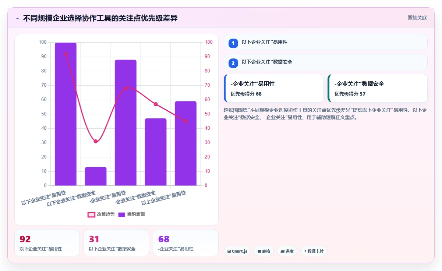The image size is (442, 271).
Task: Click the pink 改善趋势 legend swatch
Action: point(91,214)
